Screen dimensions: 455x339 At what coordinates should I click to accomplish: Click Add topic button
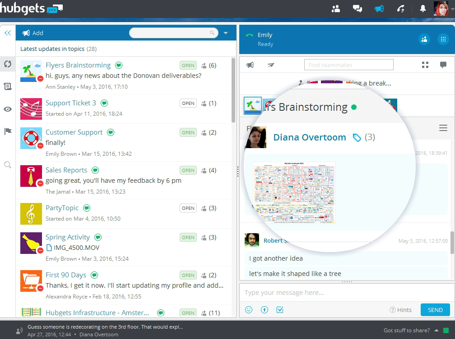click(33, 33)
